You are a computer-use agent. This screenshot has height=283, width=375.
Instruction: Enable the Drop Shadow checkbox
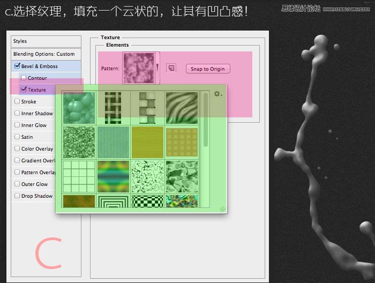[17, 196]
